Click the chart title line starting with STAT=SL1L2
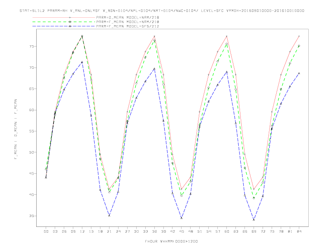Viewport: 326px width, 252px height. click(162, 11)
